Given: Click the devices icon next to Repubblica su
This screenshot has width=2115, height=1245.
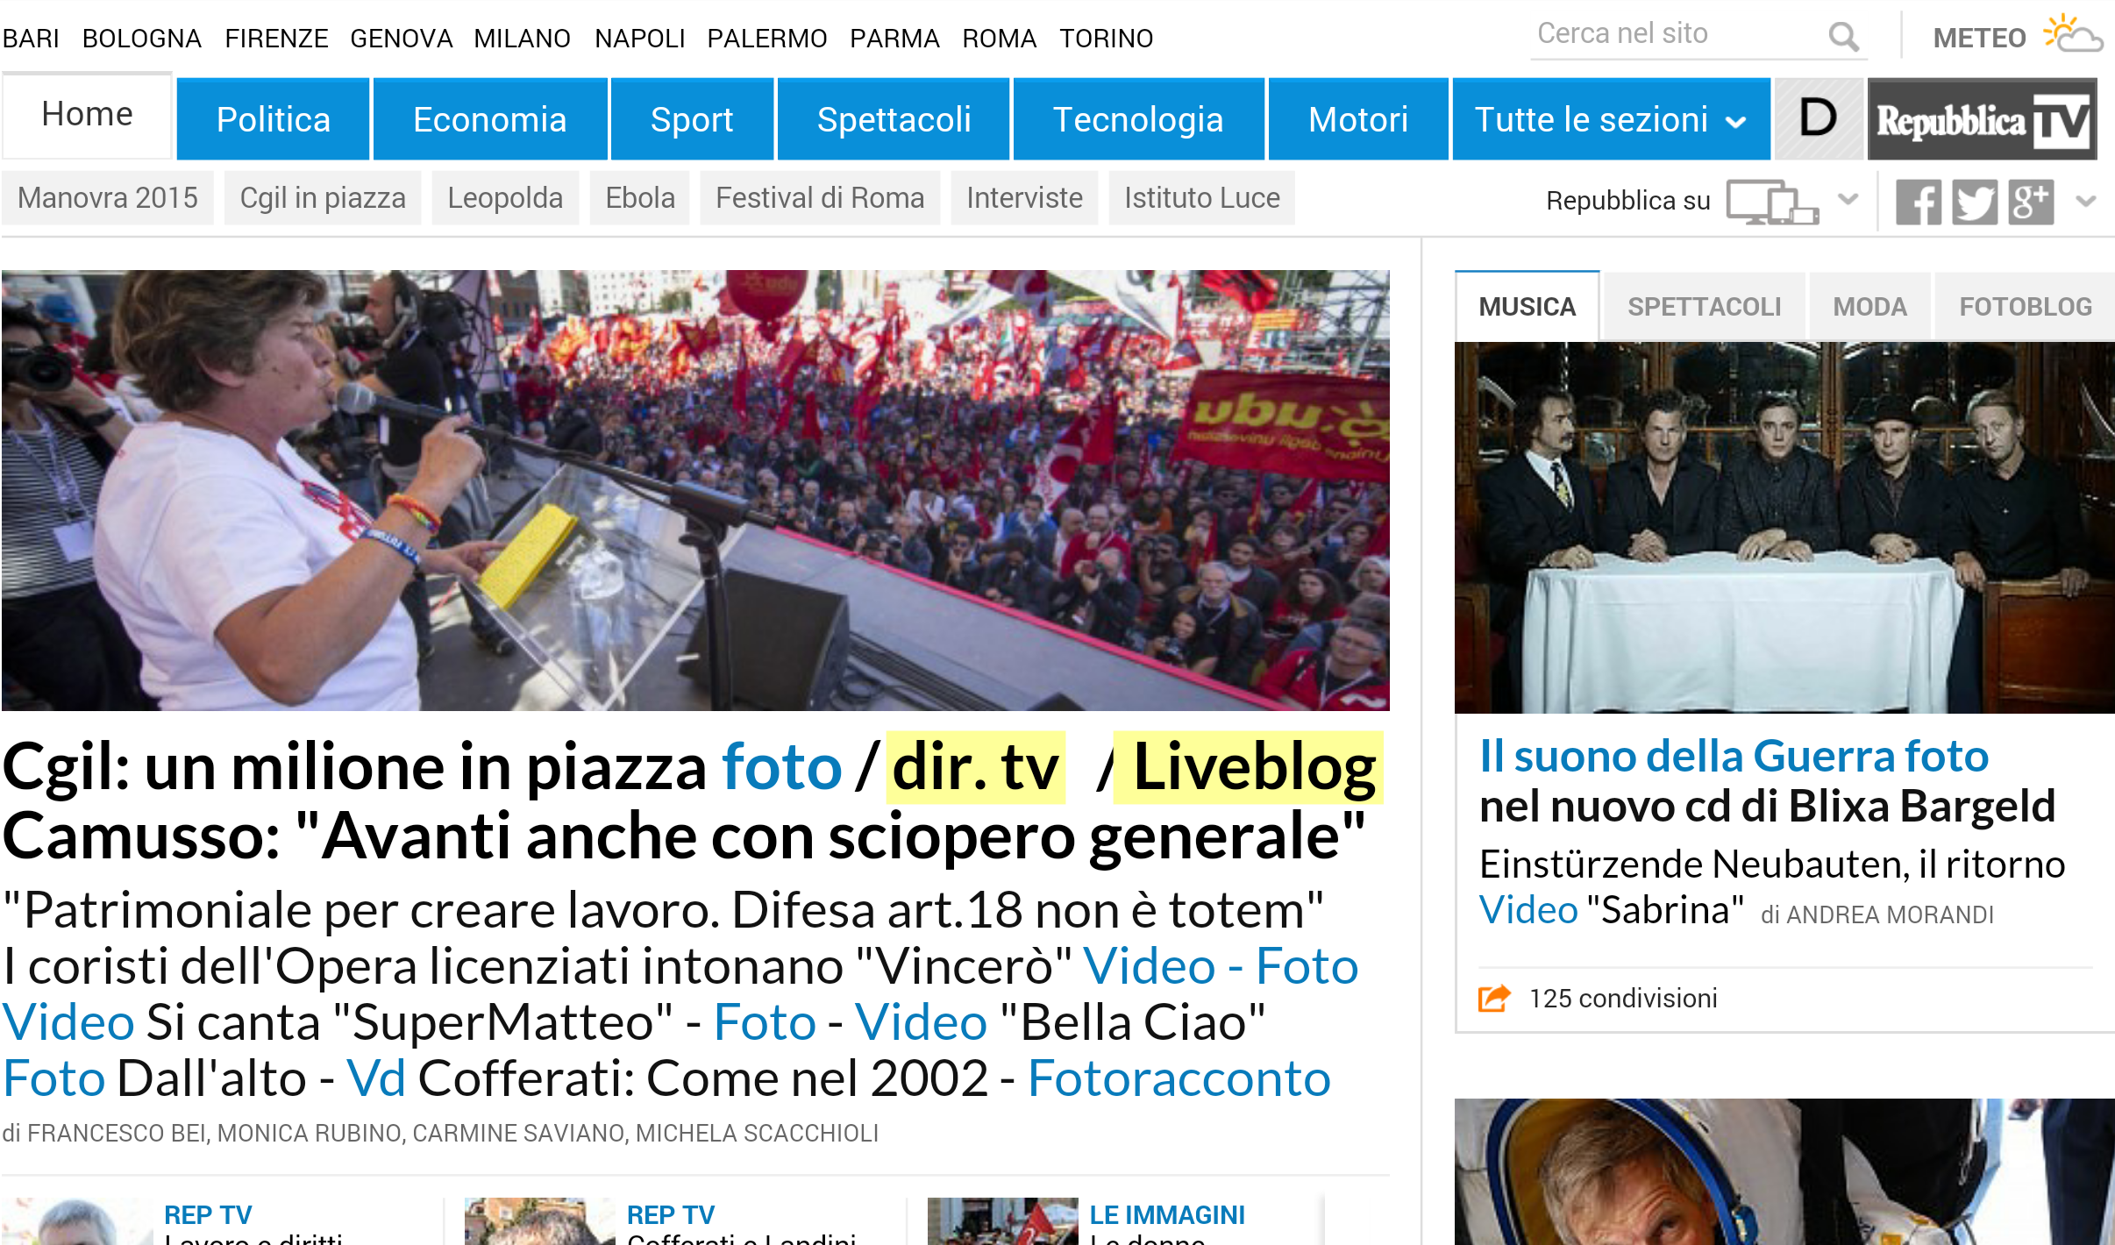Looking at the screenshot, I should coord(1772,202).
